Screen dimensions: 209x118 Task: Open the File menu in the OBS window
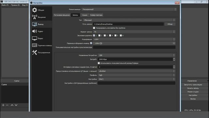5,5
